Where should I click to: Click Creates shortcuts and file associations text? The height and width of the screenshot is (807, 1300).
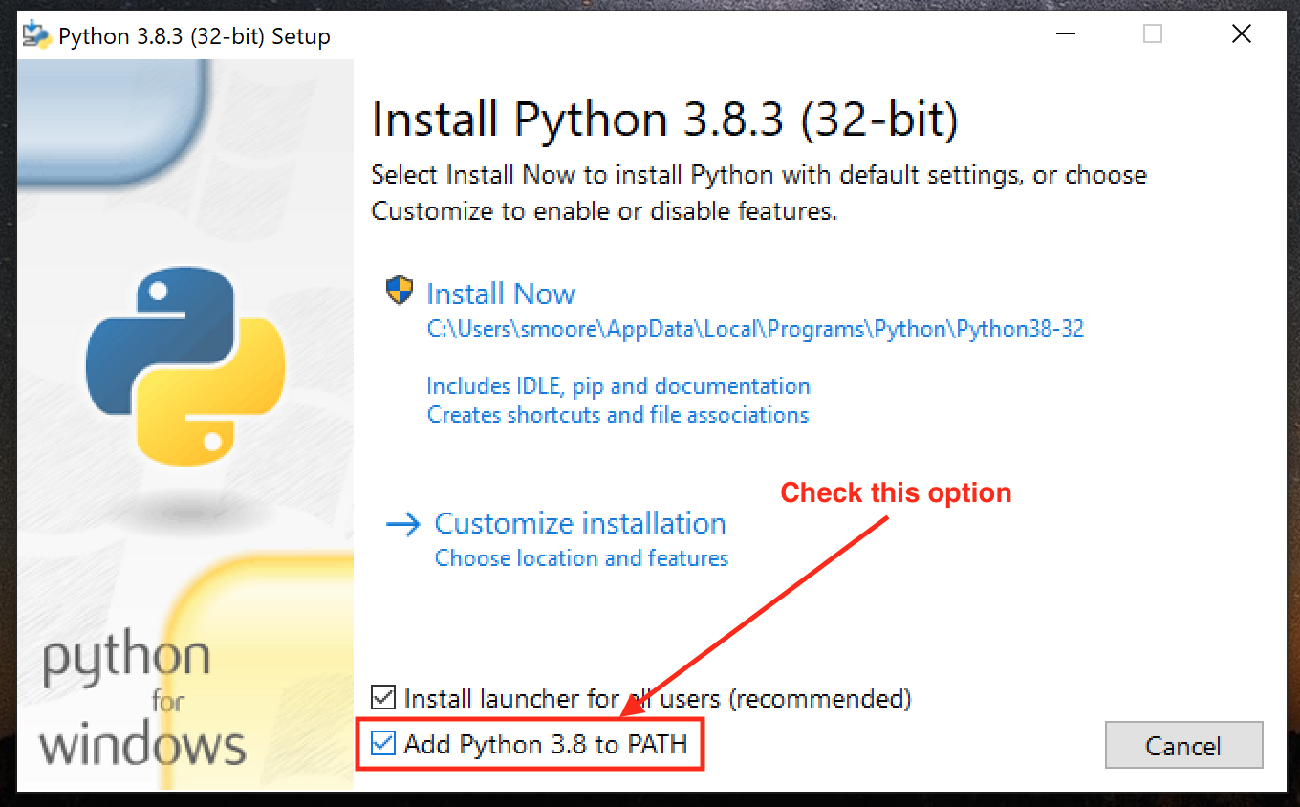pyautogui.click(x=617, y=415)
